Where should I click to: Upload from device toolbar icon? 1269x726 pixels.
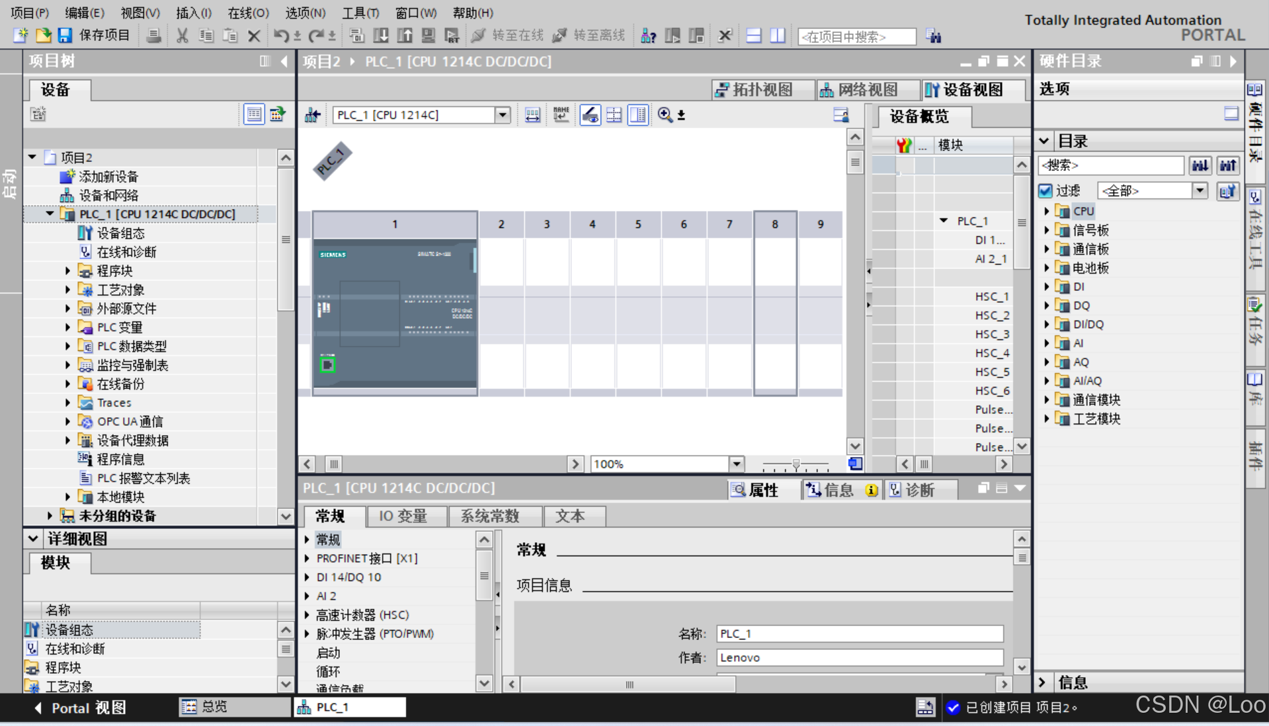pyautogui.click(x=405, y=36)
